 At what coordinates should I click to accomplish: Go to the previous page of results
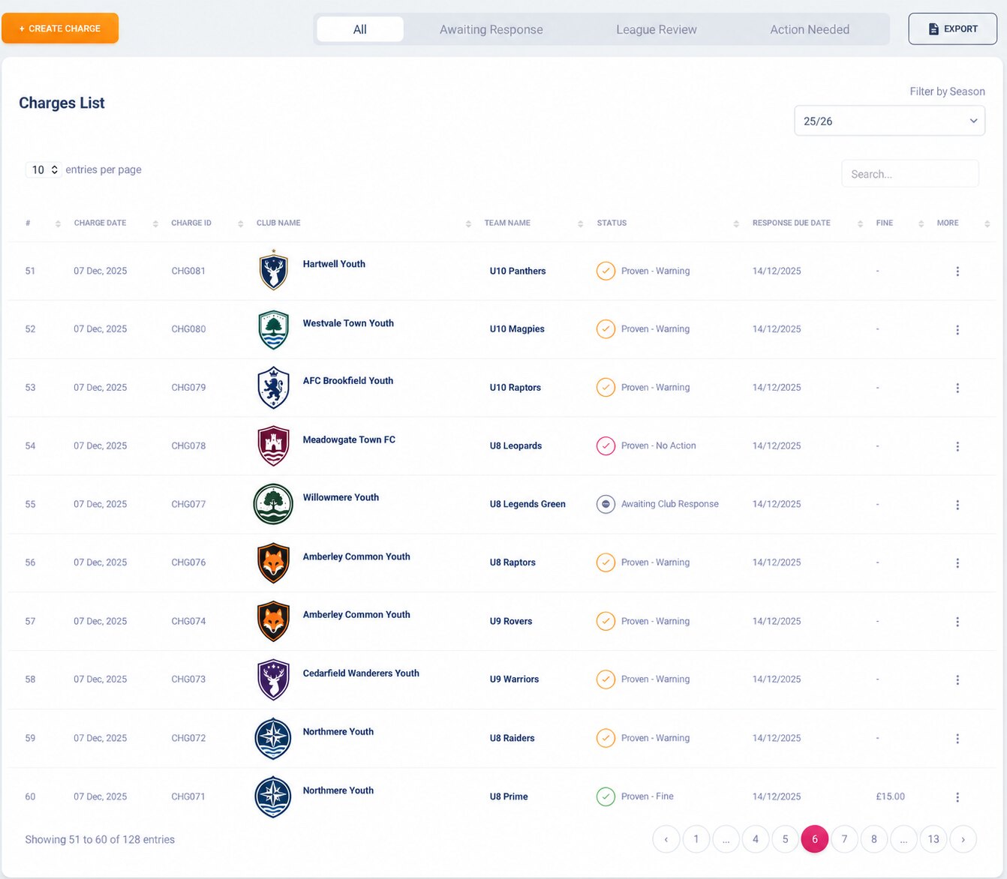coord(666,839)
